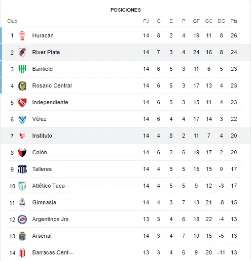This screenshot has height=261, width=251.
Task: Click the Vélez blue crest icon
Action: pos(22,119)
